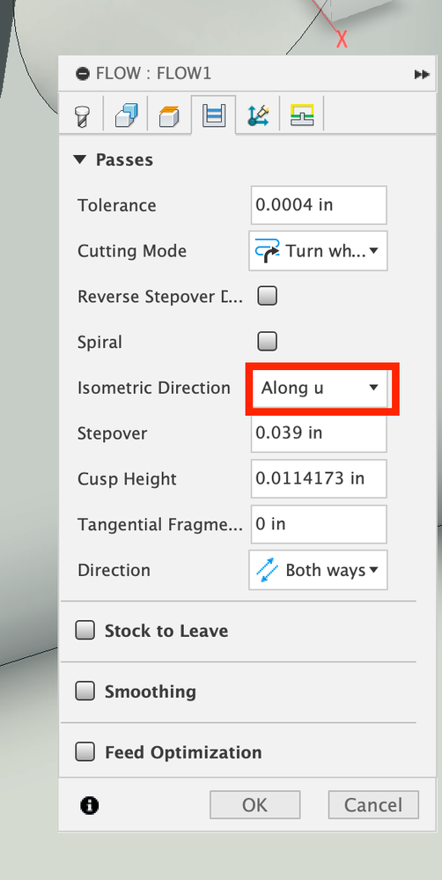Click the Feed Optimization label

tap(183, 752)
